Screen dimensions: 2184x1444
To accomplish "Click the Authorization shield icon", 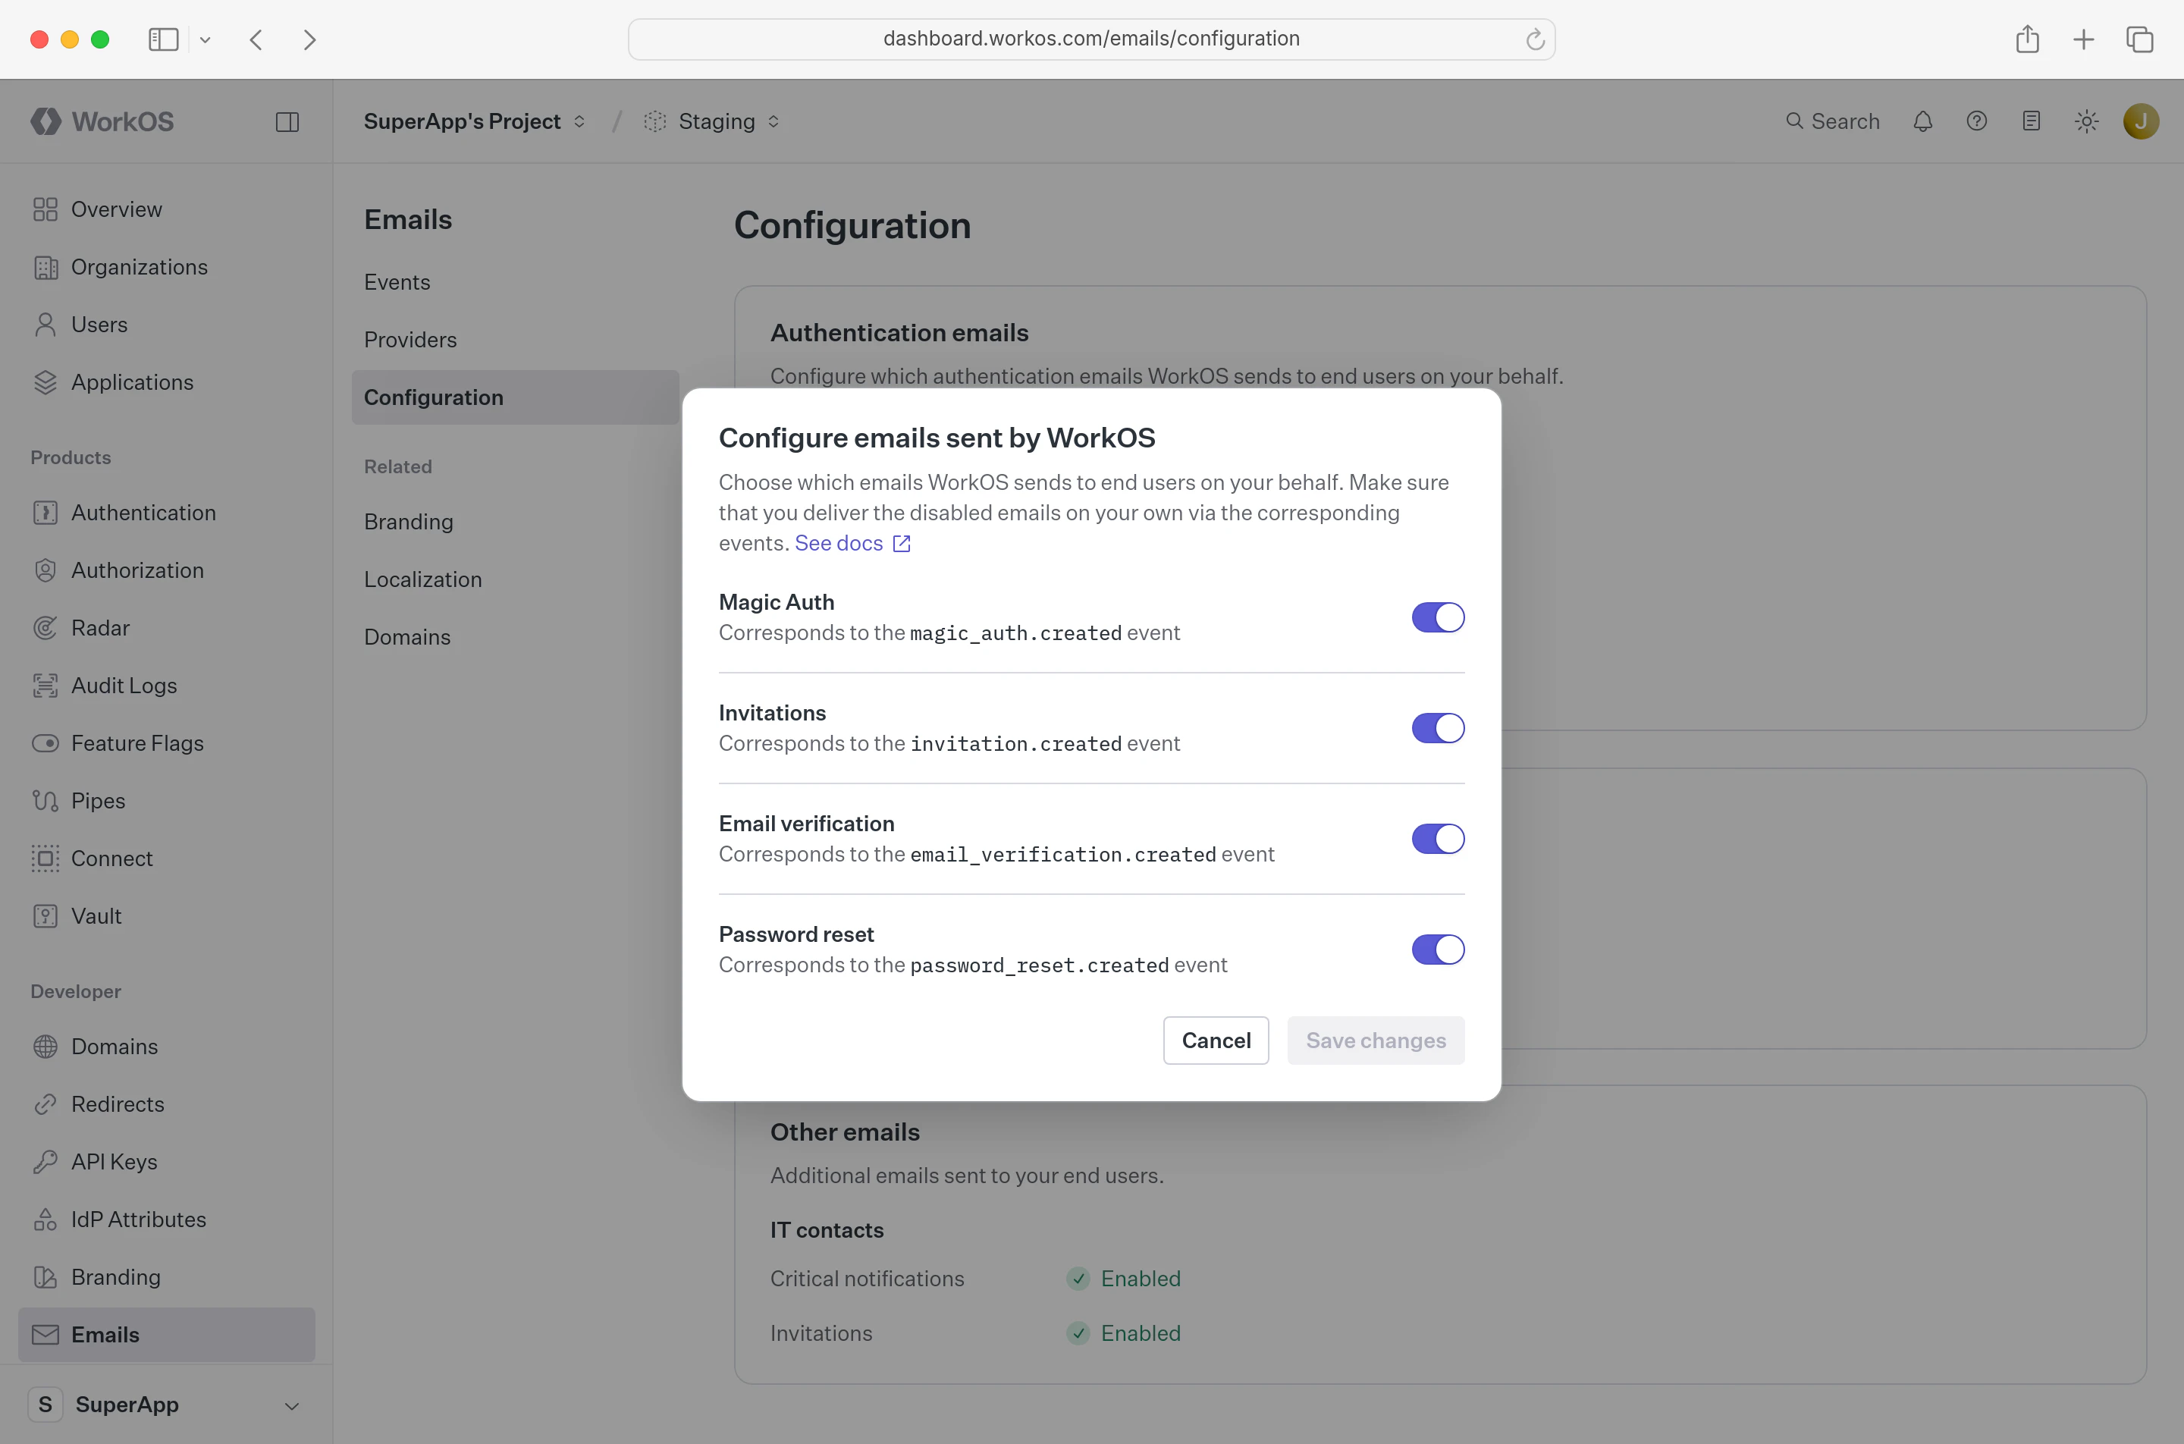I will point(45,570).
